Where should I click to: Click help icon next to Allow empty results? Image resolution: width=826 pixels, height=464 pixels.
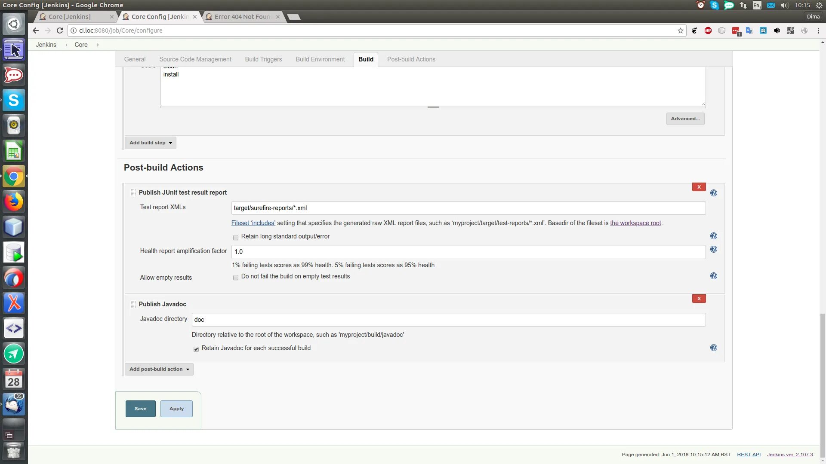point(713,276)
